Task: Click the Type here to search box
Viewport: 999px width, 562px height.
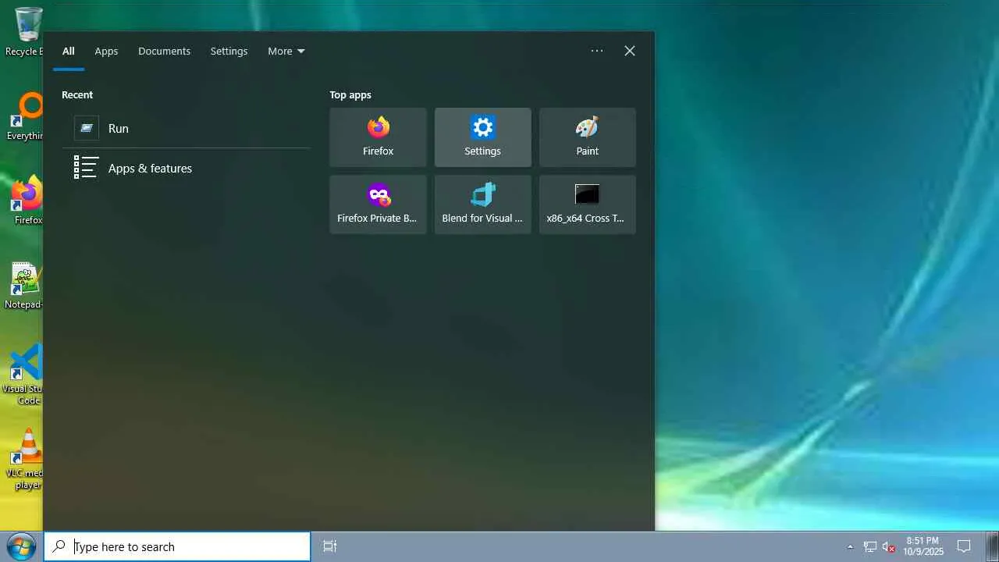Action: [x=177, y=546]
